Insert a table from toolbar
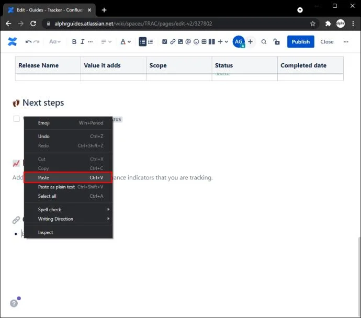Image resolution: width=361 pixels, height=318 pixels. [x=204, y=42]
